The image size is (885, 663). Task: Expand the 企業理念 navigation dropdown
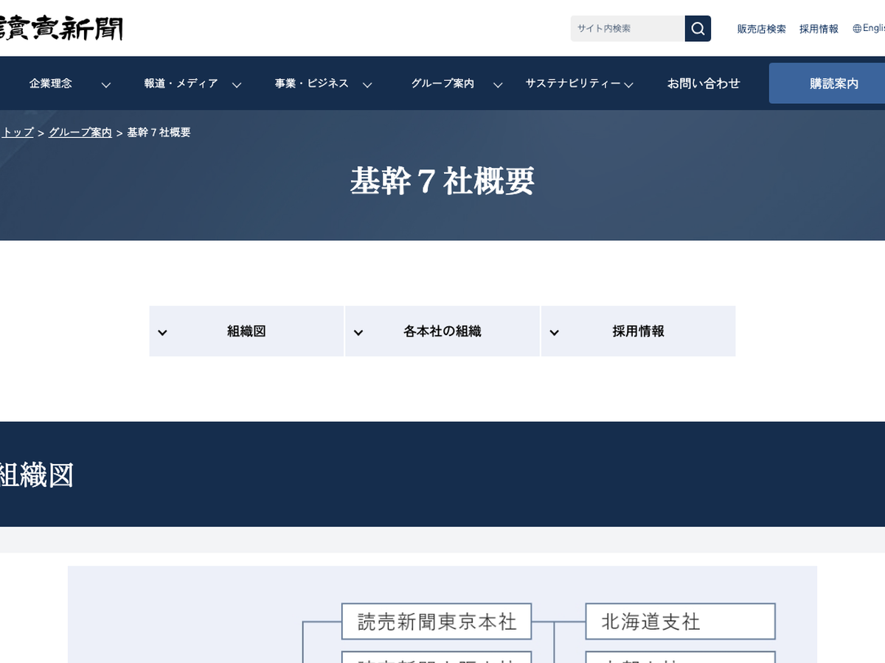tap(106, 85)
